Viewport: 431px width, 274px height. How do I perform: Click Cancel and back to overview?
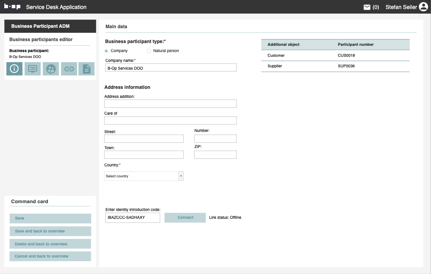pyautogui.click(x=50, y=256)
